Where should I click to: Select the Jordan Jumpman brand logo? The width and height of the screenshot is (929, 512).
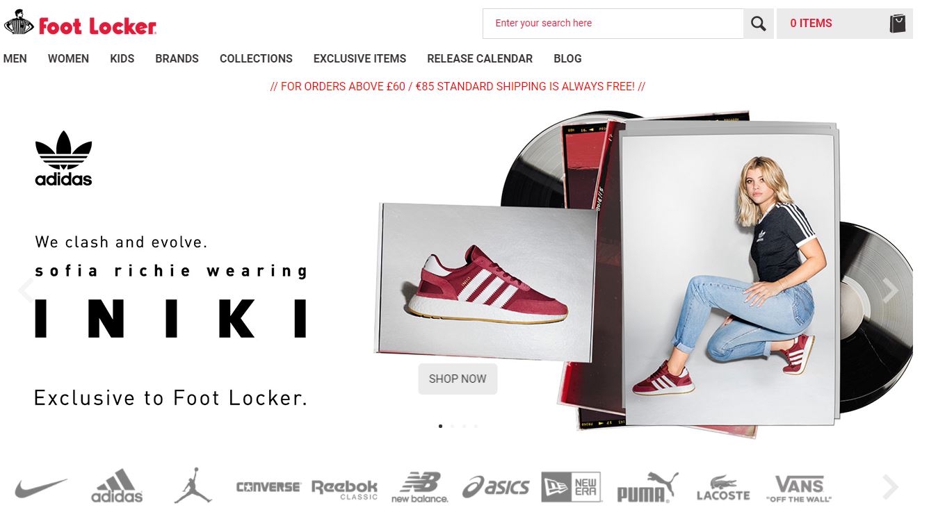[193, 485]
